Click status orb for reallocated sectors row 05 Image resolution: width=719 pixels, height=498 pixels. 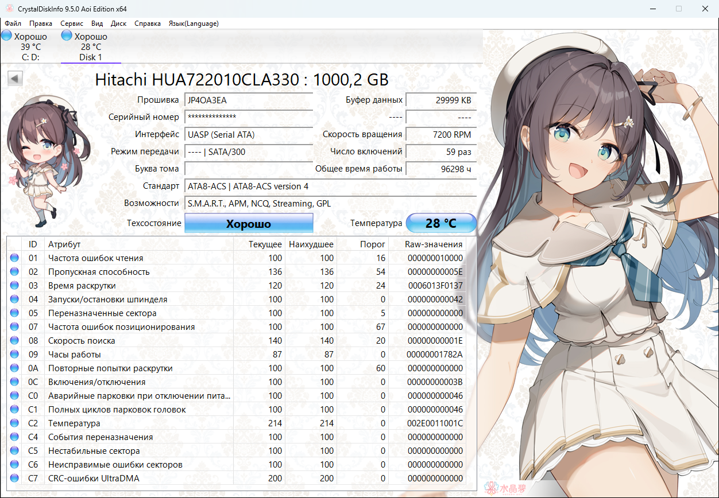14,313
